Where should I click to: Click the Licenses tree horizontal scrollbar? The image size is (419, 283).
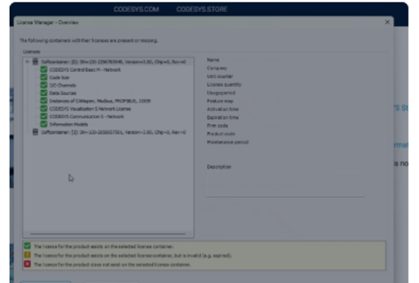click(x=107, y=234)
